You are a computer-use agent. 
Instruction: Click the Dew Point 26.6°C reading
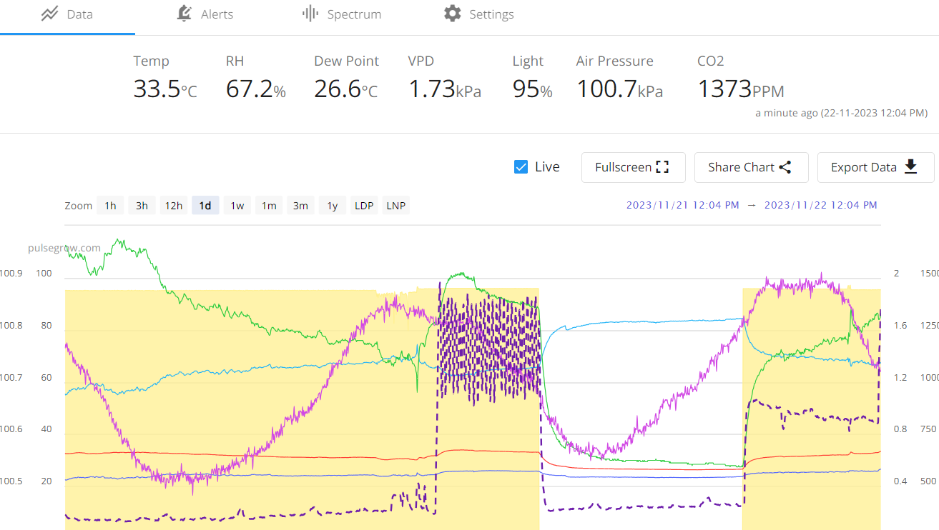(x=347, y=78)
